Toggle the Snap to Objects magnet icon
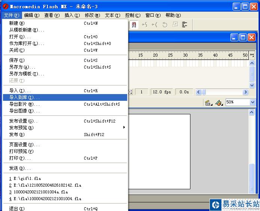This screenshot has width=260, height=211. pyautogui.click(x=134, y=25)
